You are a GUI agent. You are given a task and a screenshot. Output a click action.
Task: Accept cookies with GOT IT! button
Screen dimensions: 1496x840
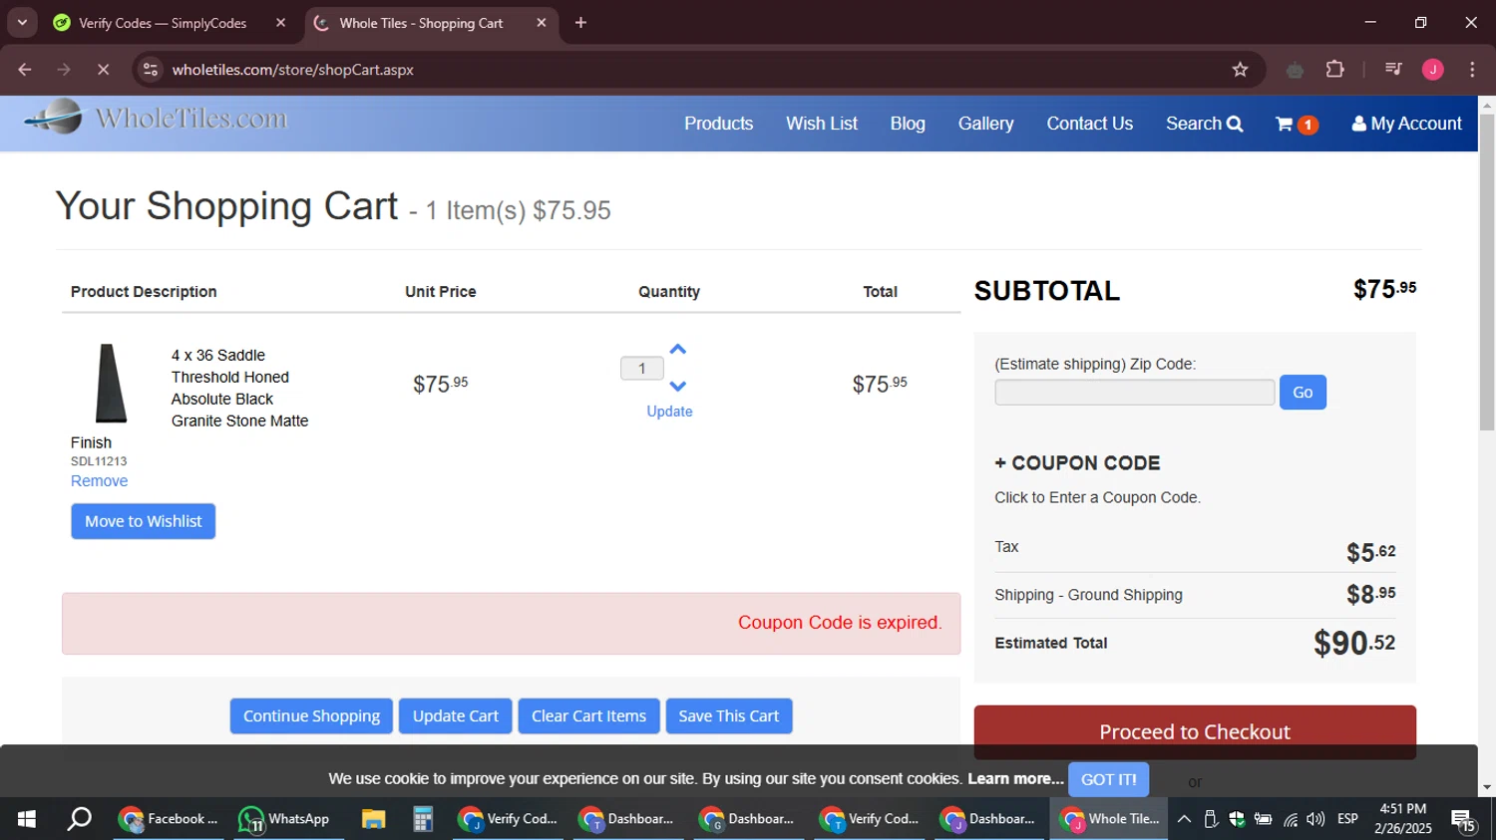1109,779
